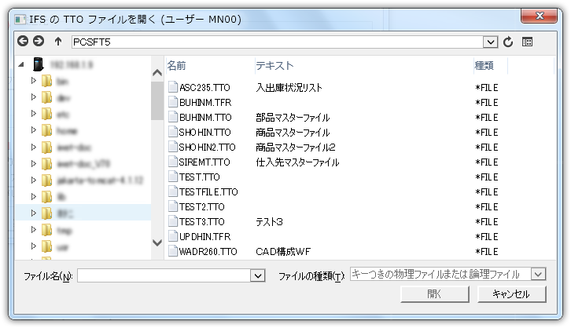The width and height of the screenshot is (571, 328).
Task: Click the back navigation arrow icon
Action: [x=22, y=42]
